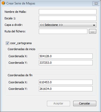Open the Capa a dividir dropdown
The height and width of the screenshot is (112, 101).
(68, 25)
